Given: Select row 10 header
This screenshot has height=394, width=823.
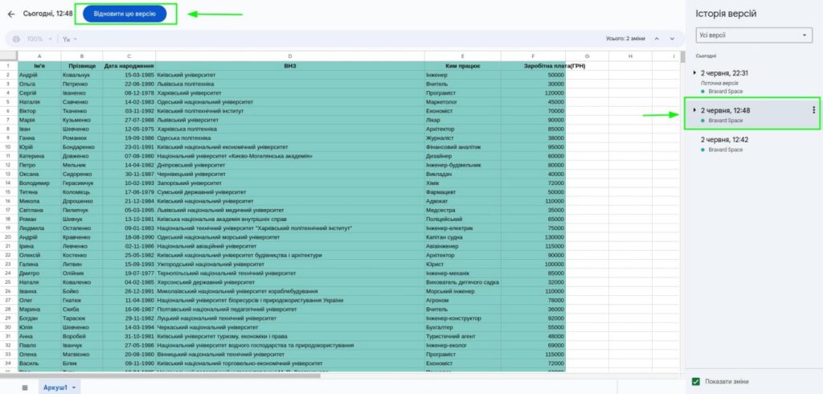Looking at the screenshot, I should click(8, 147).
